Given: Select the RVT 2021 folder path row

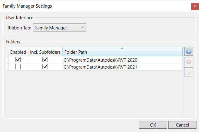Looking at the screenshot, I should pos(101,67).
